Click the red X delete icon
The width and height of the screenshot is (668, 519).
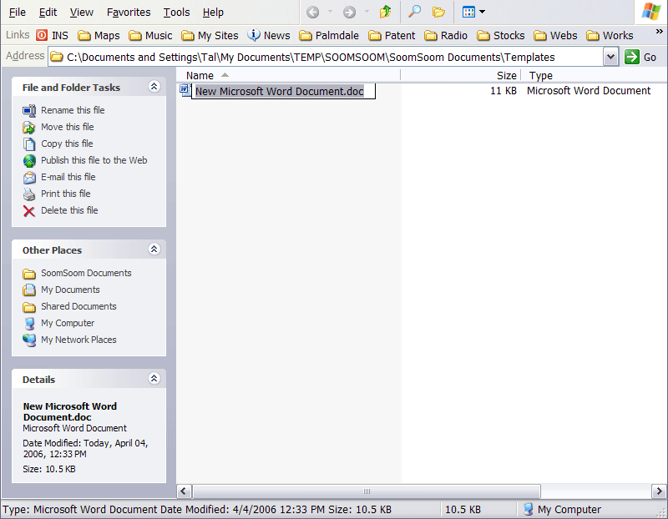(x=29, y=211)
